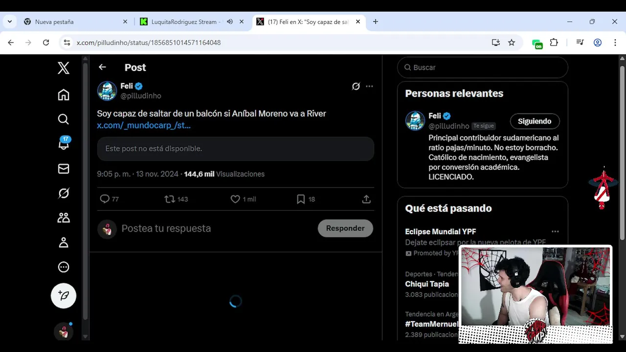Screen dimensions: 626x352
Task: Click Personas relevantes heading
Action: click(x=454, y=93)
